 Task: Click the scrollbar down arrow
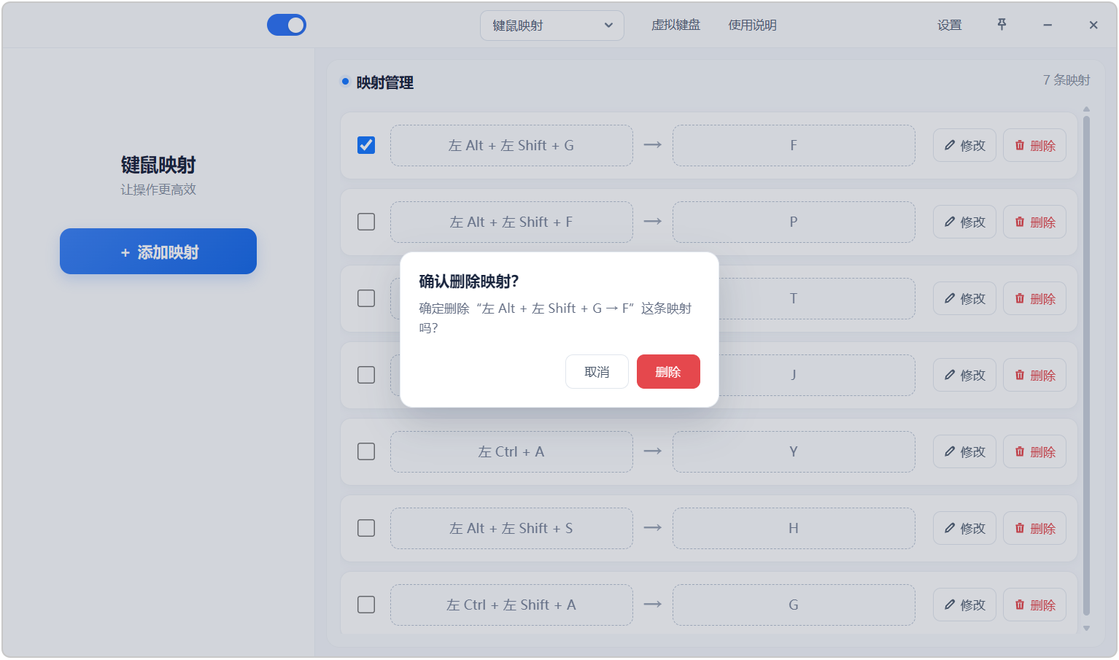(x=1086, y=628)
